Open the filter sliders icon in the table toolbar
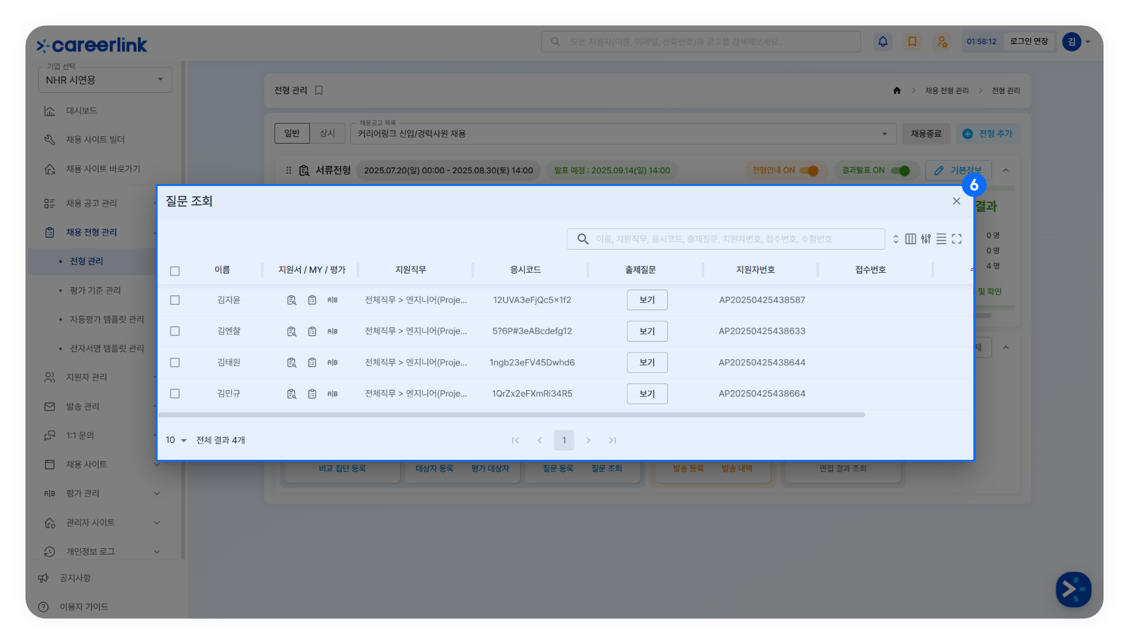1129x644 pixels. pos(926,239)
